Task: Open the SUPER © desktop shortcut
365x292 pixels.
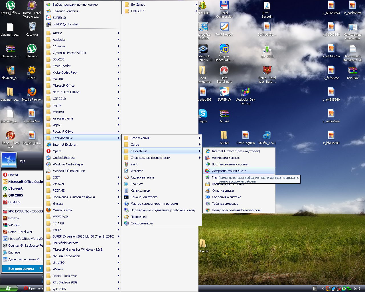Action: click(224, 94)
